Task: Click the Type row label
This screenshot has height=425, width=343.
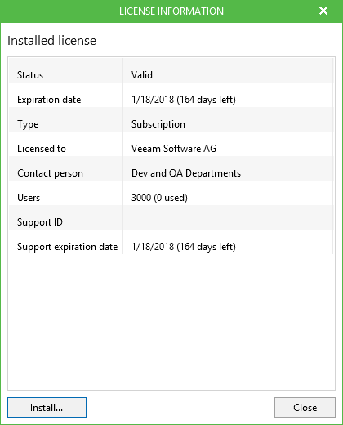Action: tap(28, 124)
